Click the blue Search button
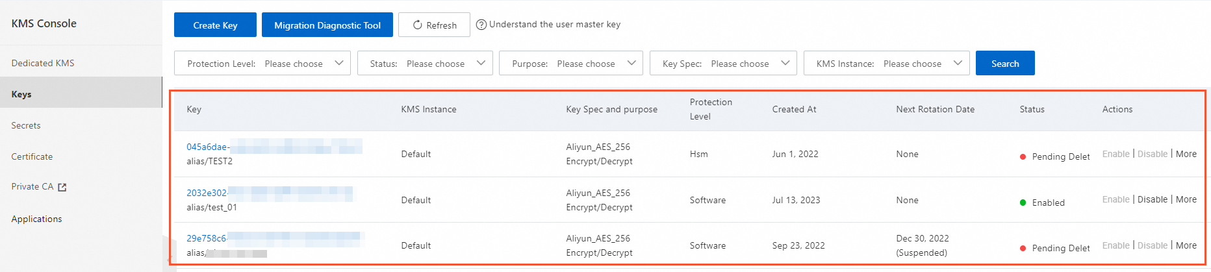The image size is (1211, 272). click(x=1004, y=64)
